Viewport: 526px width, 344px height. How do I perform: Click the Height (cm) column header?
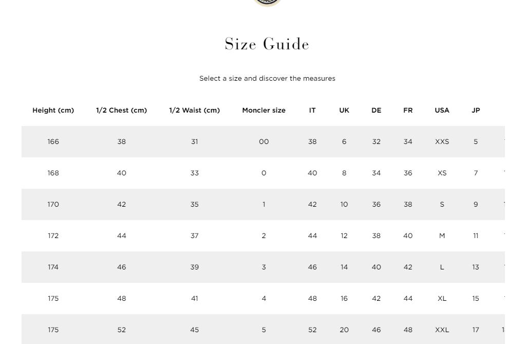[x=53, y=111]
